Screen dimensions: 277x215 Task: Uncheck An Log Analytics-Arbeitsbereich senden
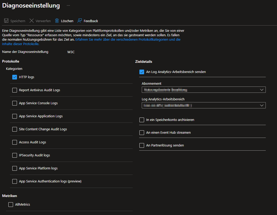(x=142, y=72)
